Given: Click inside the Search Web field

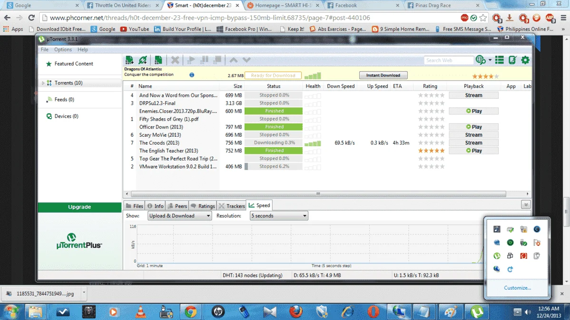Looking at the screenshot, I should (449, 60).
